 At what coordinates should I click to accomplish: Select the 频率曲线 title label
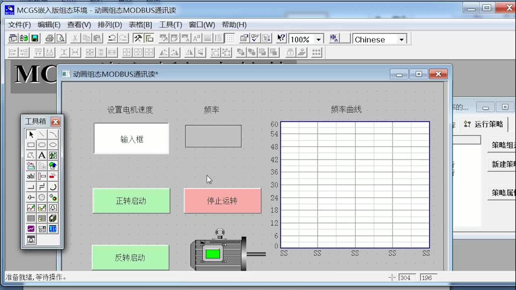click(x=346, y=110)
